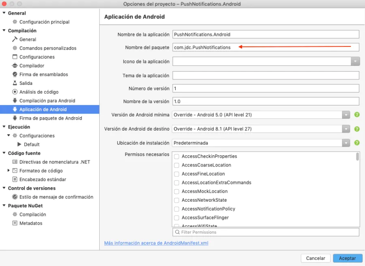Collapse the Código fuente section

(x=4, y=153)
